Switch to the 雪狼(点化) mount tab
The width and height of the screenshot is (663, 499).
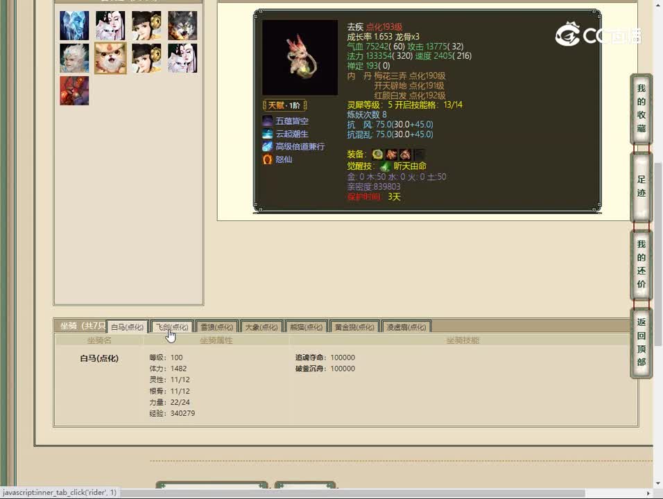point(216,327)
